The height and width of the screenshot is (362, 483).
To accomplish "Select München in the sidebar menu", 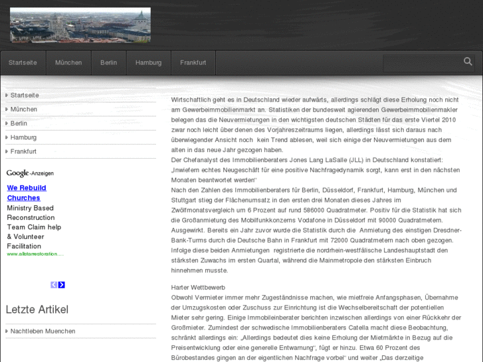I will pos(24,110).
